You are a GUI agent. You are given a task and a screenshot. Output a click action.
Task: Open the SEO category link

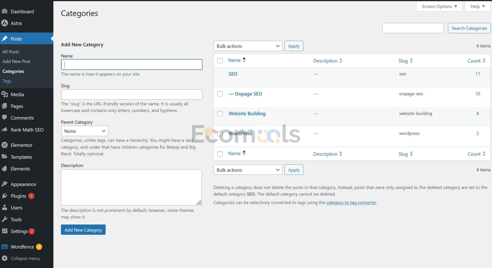pos(233,74)
